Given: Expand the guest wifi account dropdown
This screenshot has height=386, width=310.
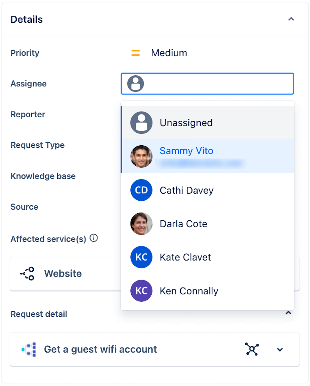Looking at the screenshot, I should (280, 350).
